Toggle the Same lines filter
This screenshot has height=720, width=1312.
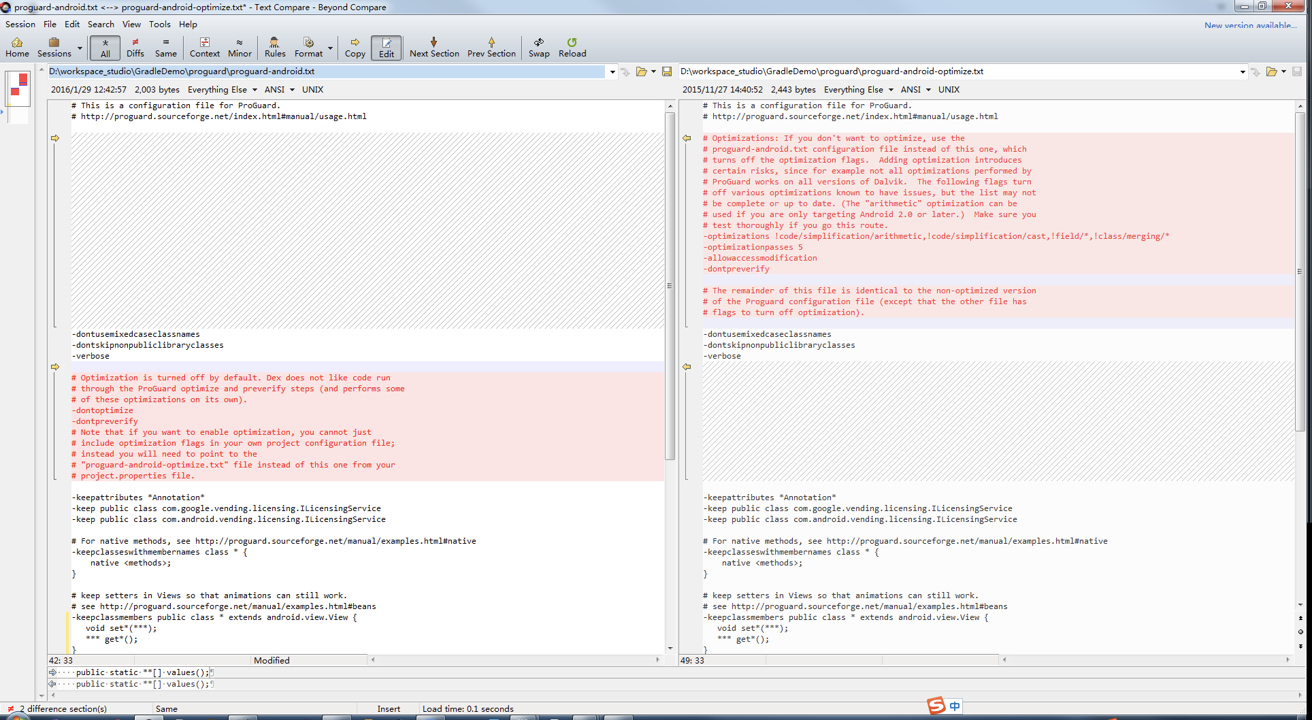click(165, 48)
